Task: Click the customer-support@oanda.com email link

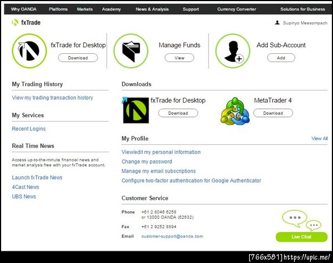Action: point(172,236)
